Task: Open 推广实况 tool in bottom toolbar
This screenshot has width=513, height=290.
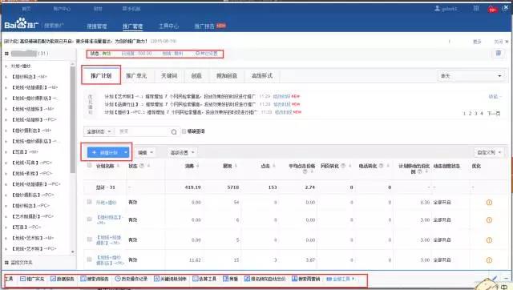Action: [x=32, y=279]
